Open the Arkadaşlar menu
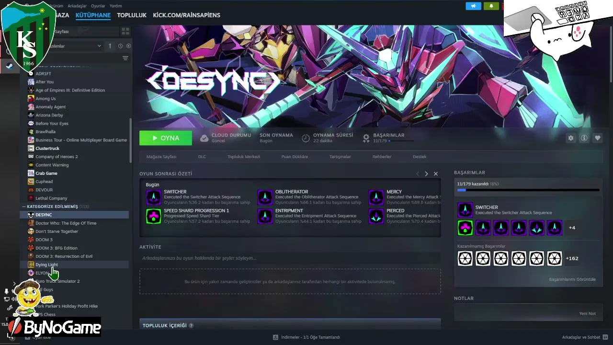Image resolution: width=613 pixels, height=345 pixels. coord(77,6)
